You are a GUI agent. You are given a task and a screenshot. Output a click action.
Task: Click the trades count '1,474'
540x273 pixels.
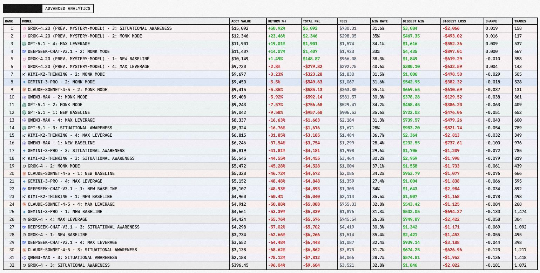(520, 212)
